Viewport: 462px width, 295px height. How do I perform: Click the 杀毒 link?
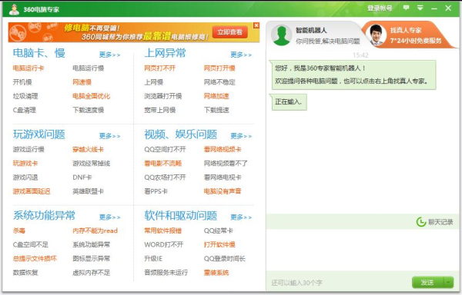pos(18,230)
